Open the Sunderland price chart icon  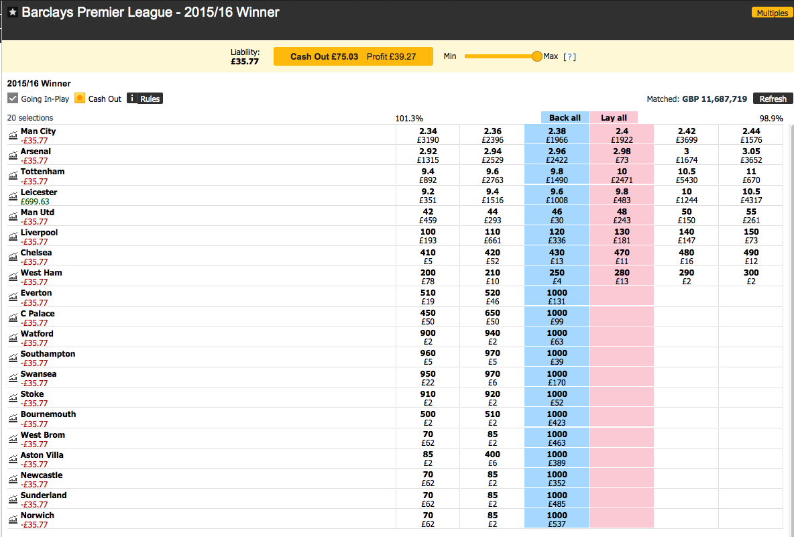click(x=13, y=499)
